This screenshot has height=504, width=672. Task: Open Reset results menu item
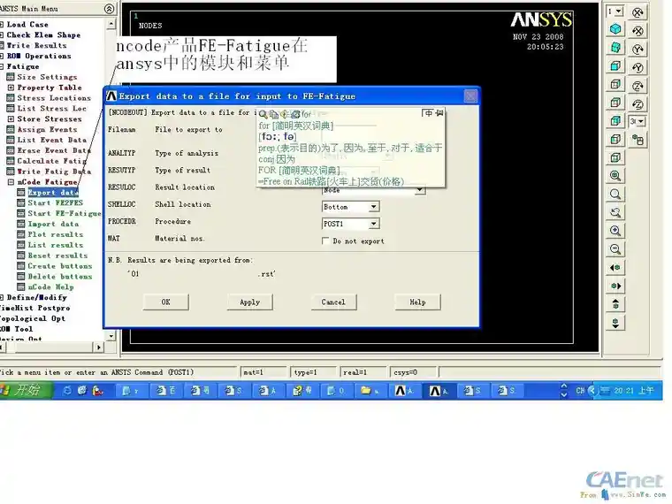click(x=57, y=256)
